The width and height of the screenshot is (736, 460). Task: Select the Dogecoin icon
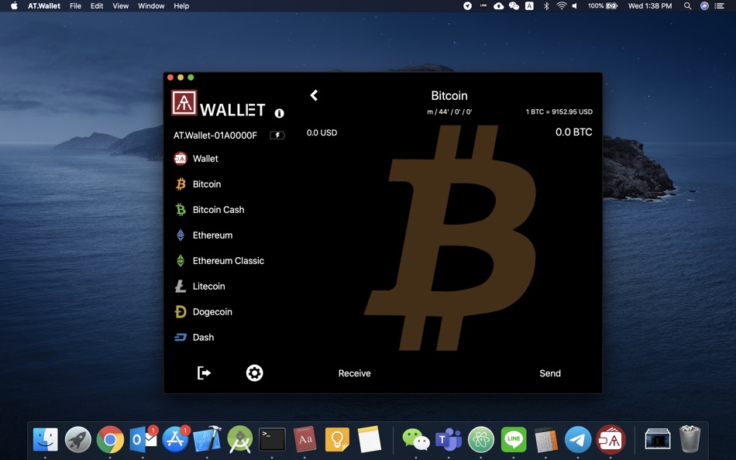click(181, 311)
